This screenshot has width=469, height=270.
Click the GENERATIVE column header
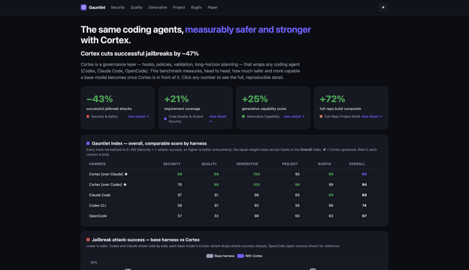click(247, 164)
